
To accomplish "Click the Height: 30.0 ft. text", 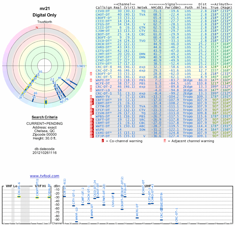I will (45, 138).
